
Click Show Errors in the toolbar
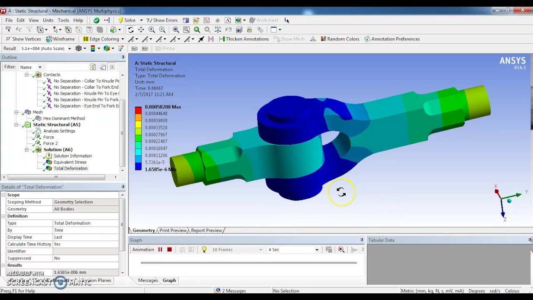pos(164,20)
